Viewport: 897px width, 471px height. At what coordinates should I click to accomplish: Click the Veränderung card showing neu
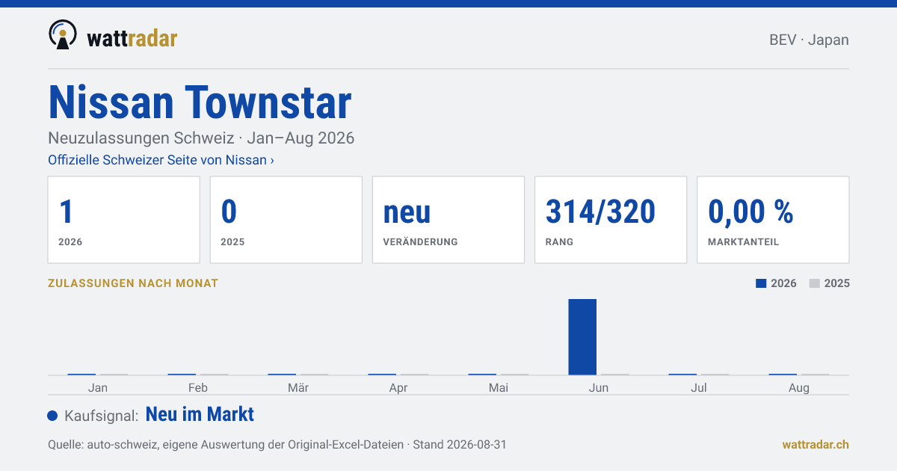click(x=449, y=220)
